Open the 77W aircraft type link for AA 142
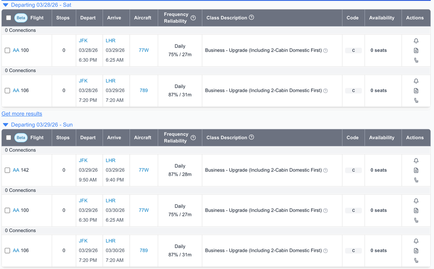 point(144,170)
